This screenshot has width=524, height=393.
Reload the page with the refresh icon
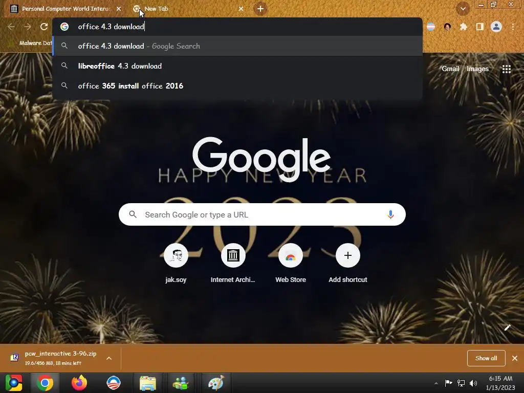click(x=44, y=27)
